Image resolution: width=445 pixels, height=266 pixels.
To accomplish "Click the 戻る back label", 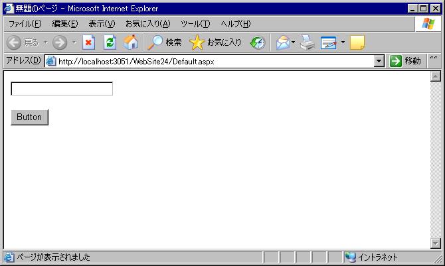I will tap(31, 42).
